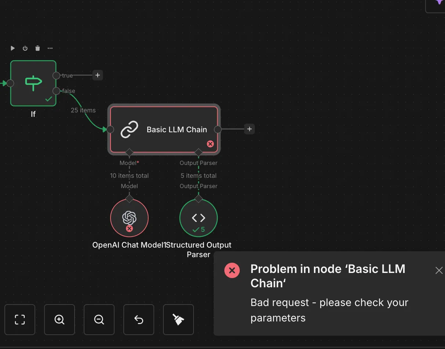Delete the If node with the trash icon
The image size is (445, 349).
tap(37, 48)
